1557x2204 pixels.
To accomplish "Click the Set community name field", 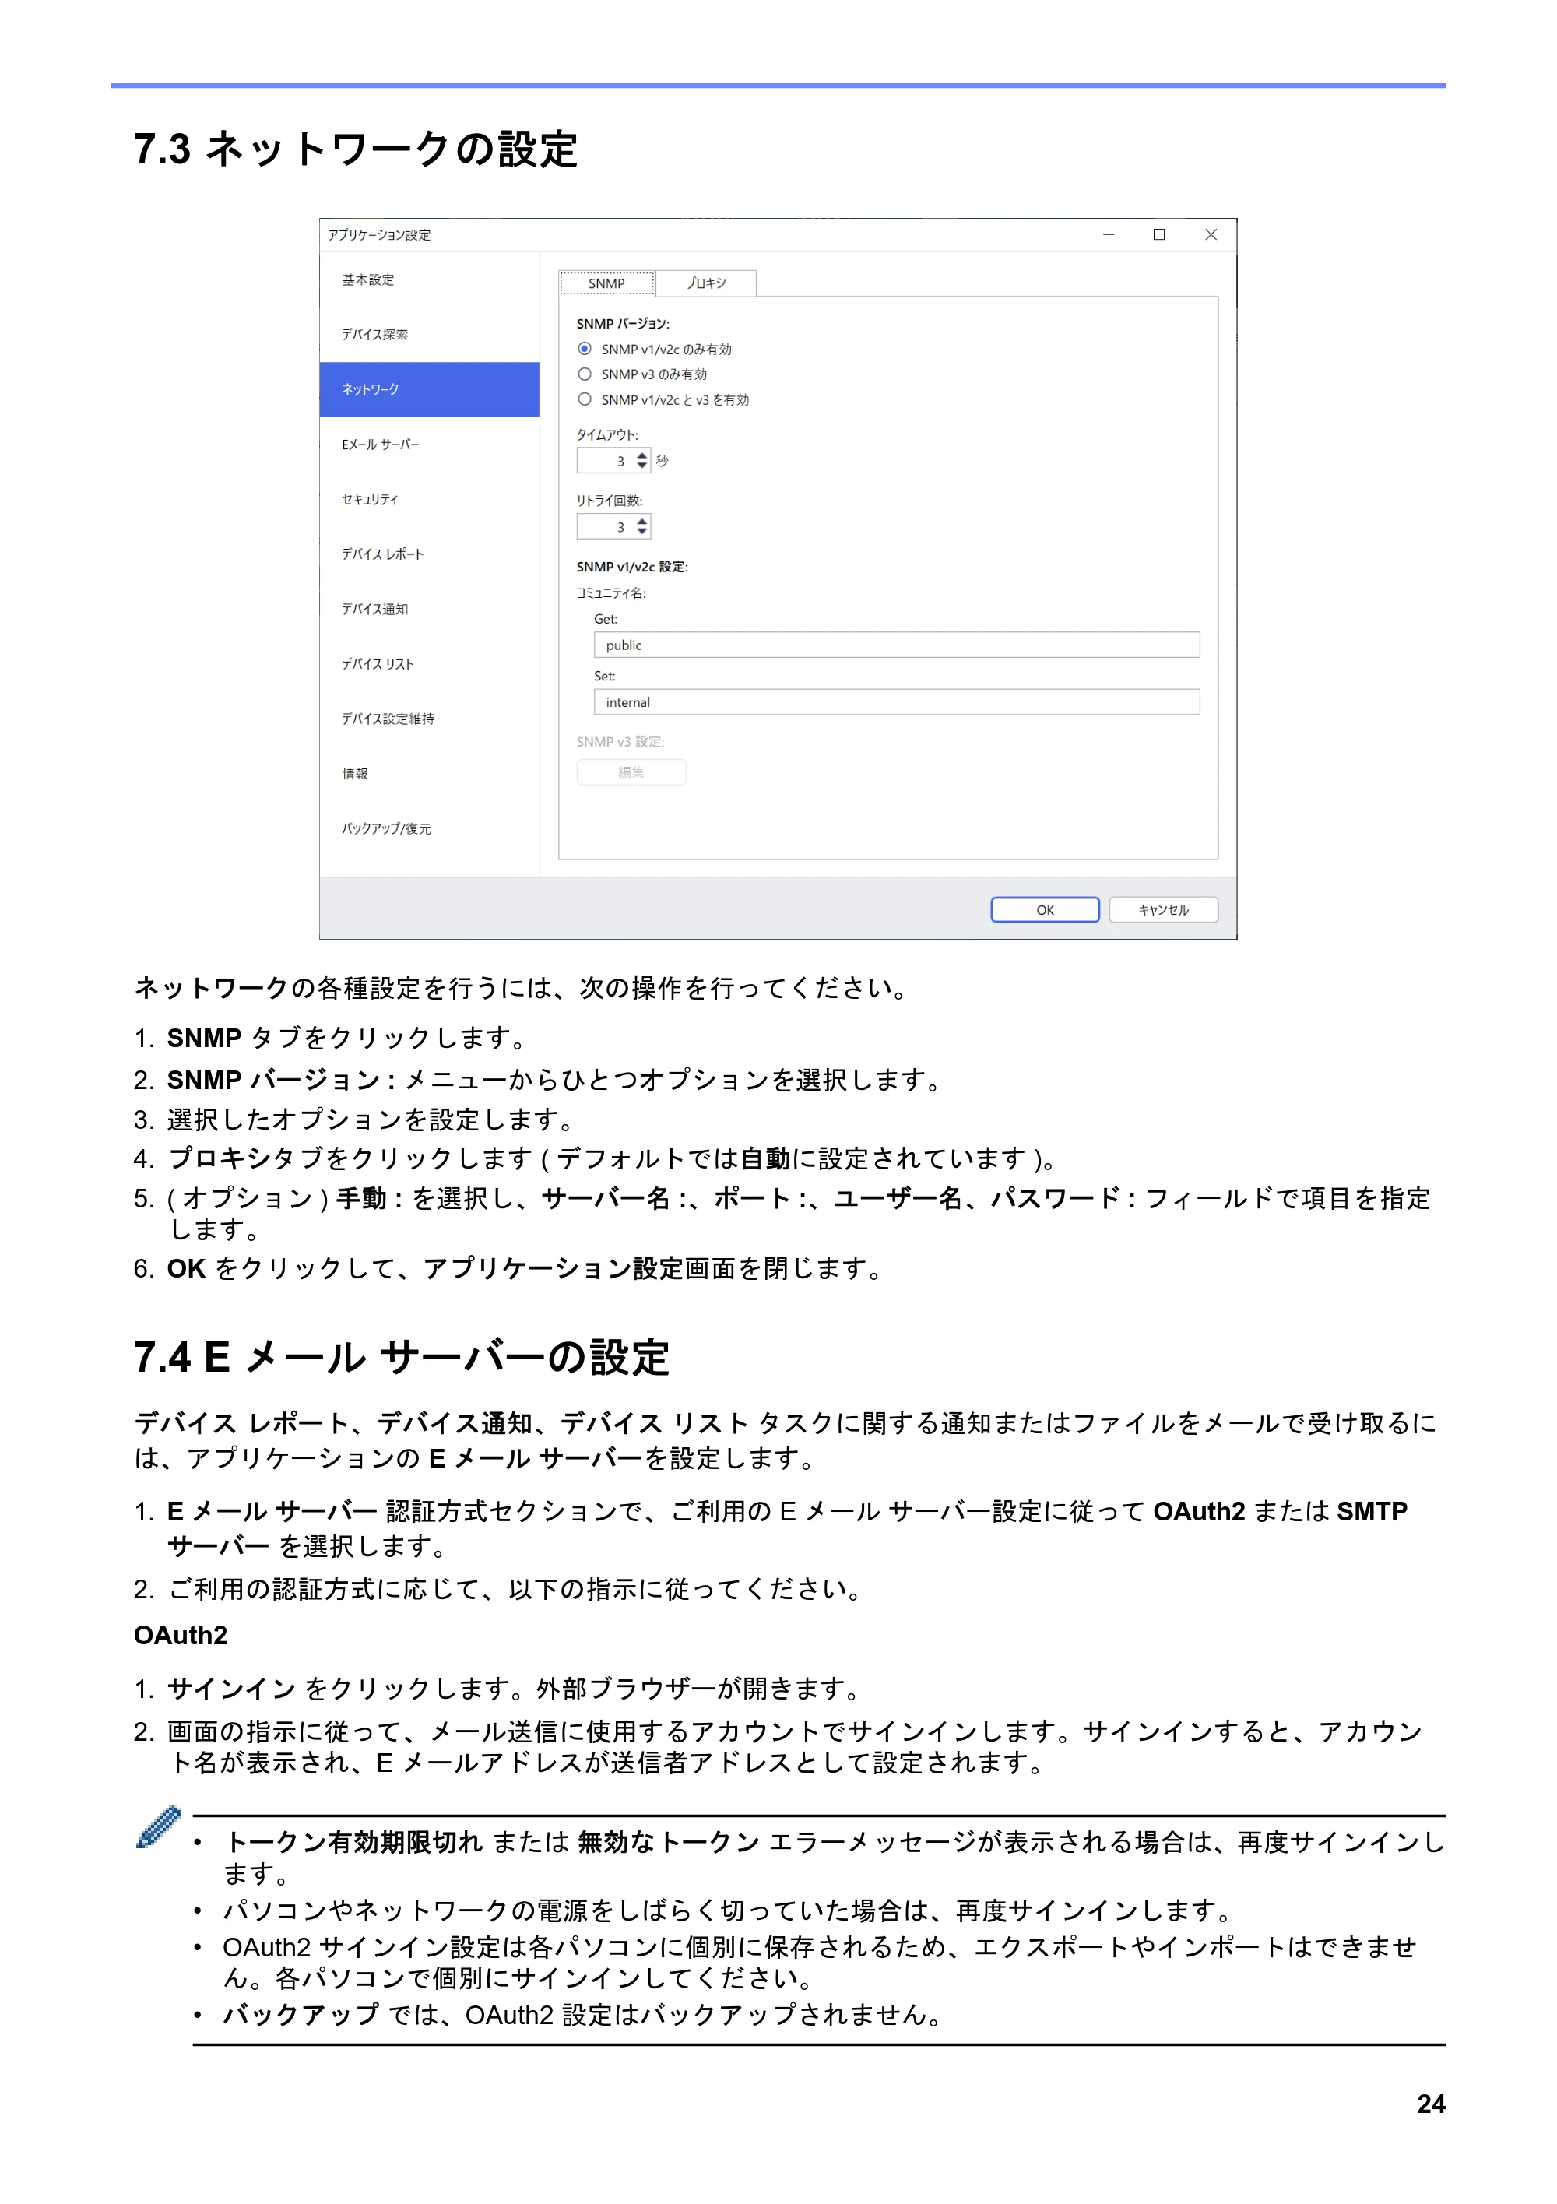I will pos(897,703).
